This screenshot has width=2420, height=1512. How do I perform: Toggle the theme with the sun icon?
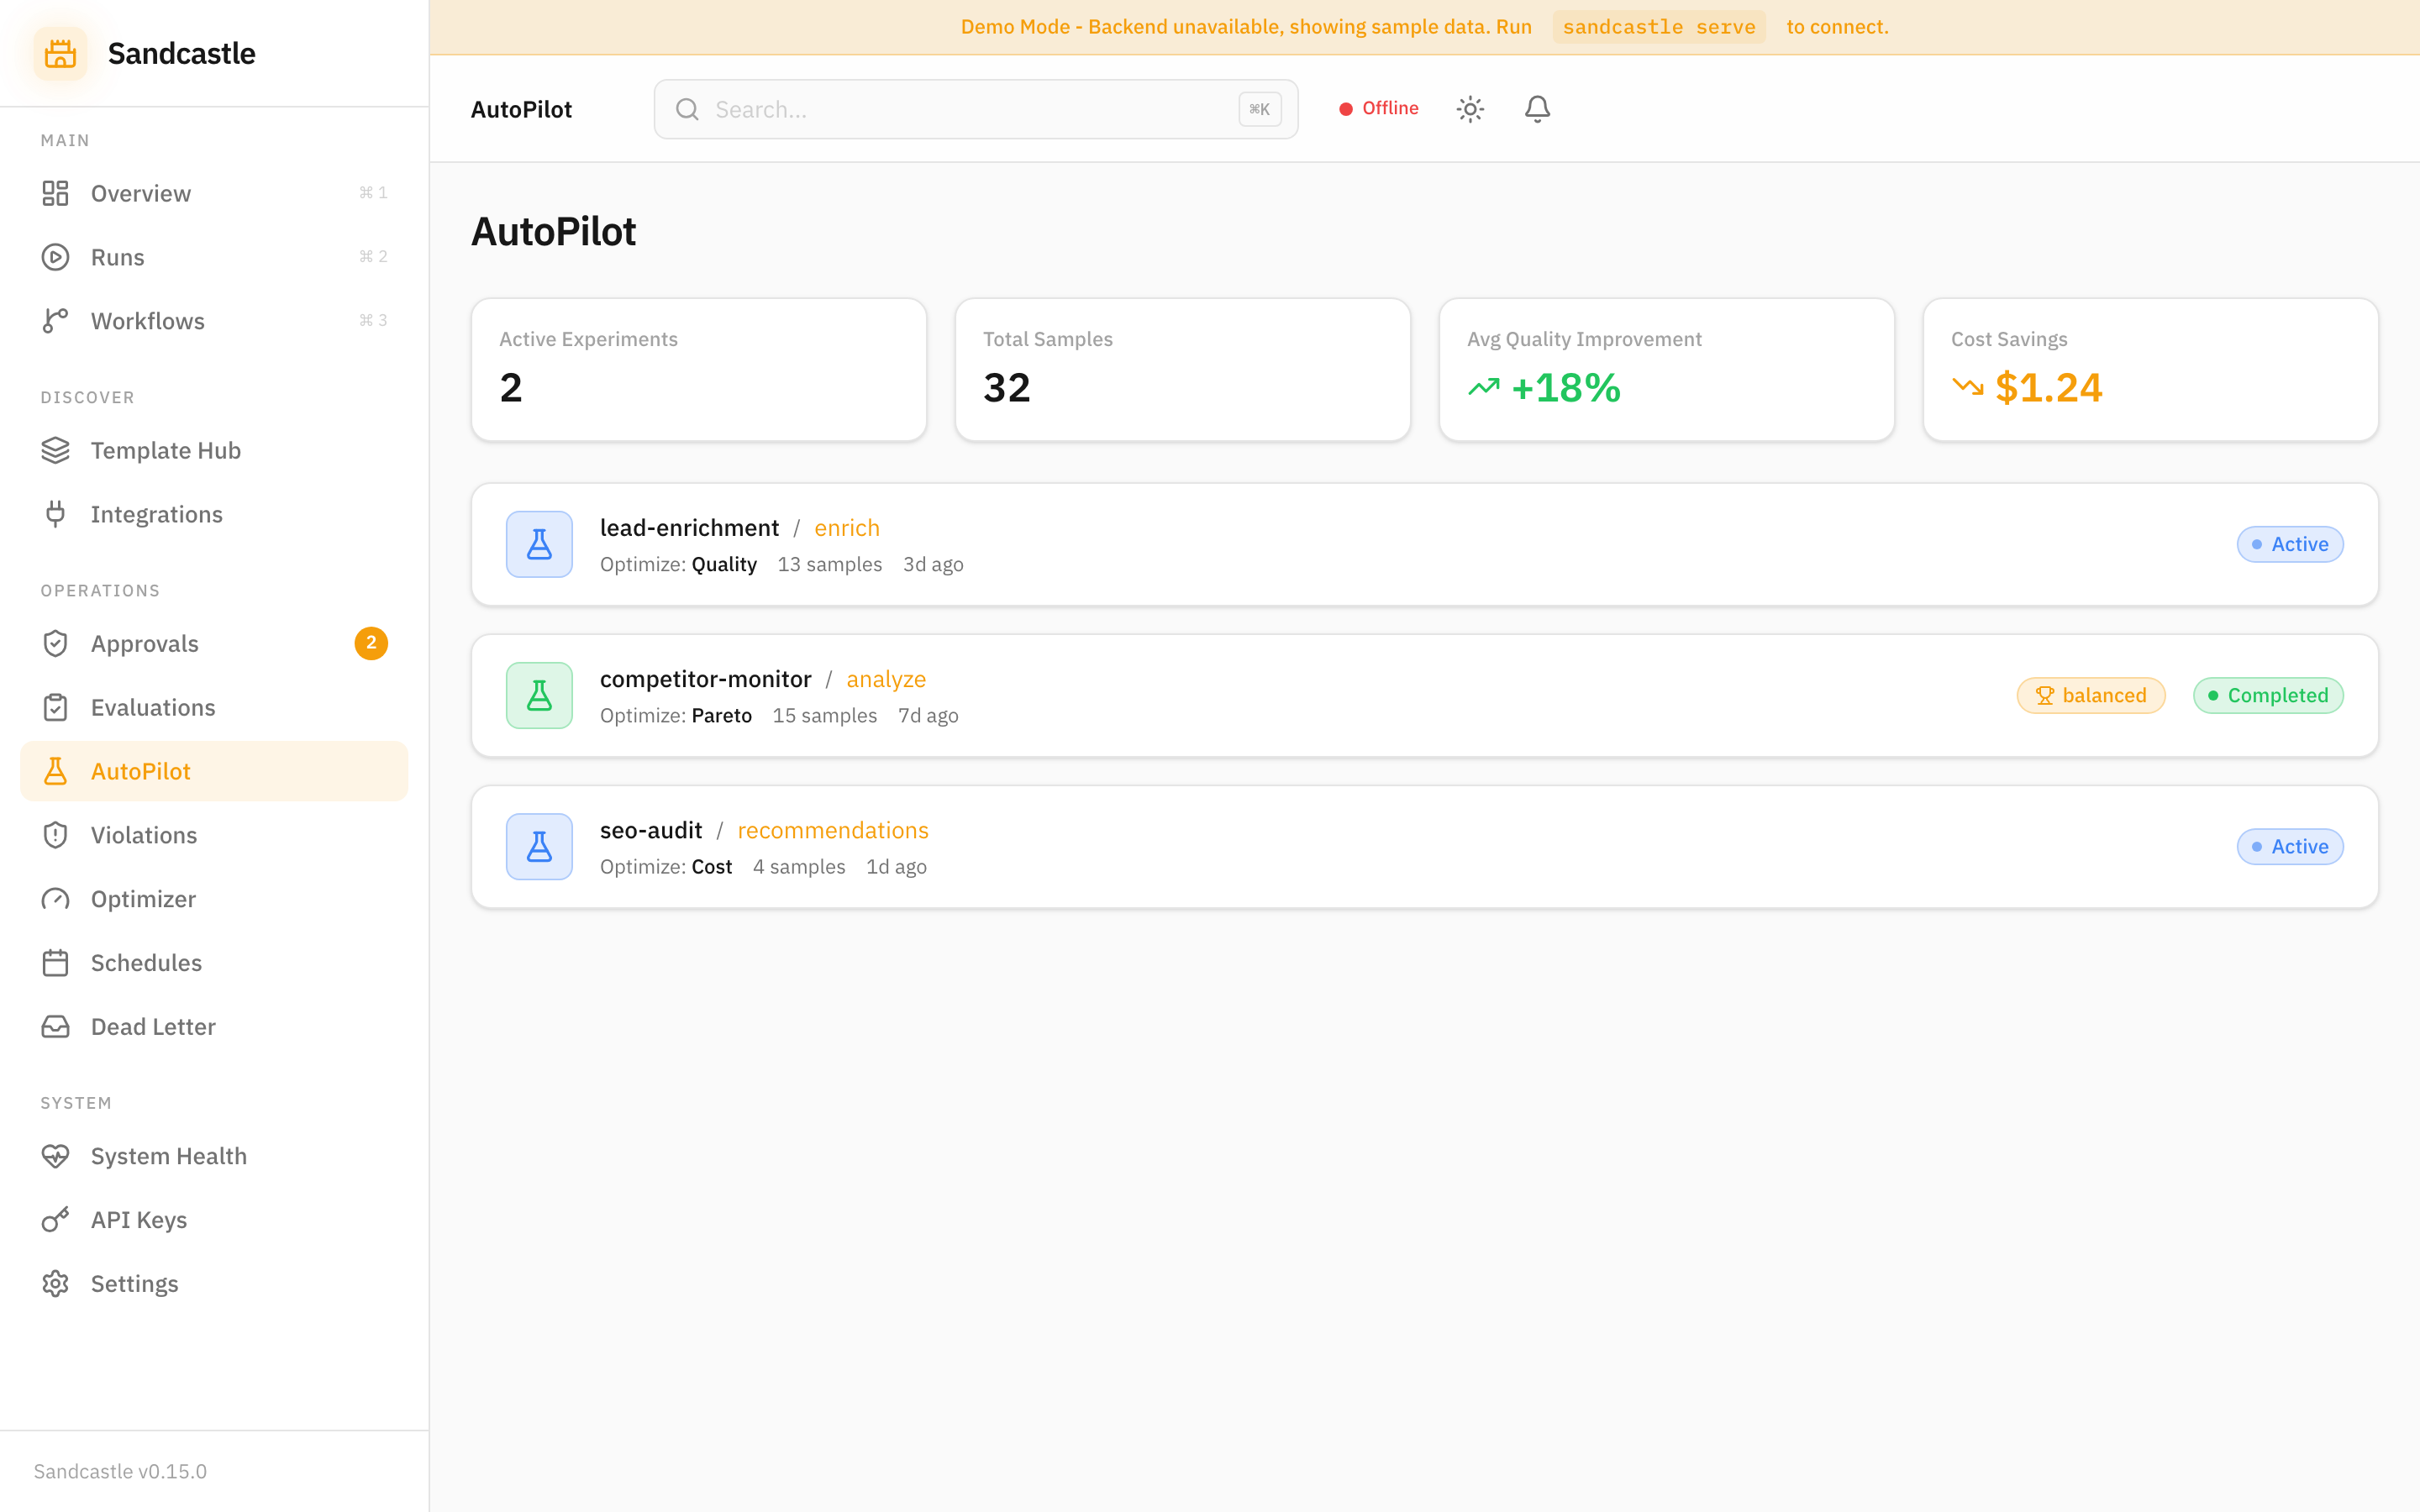pos(1470,108)
